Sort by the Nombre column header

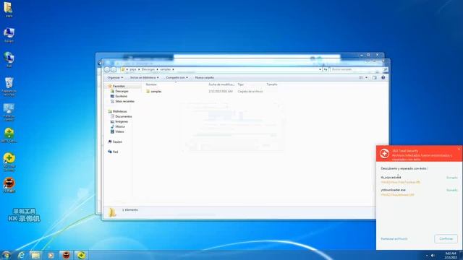point(151,84)
